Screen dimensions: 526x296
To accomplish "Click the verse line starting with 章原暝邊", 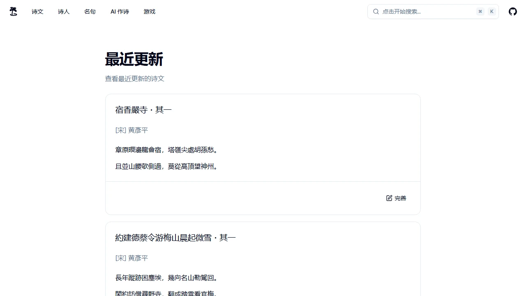I will point(166,150).
